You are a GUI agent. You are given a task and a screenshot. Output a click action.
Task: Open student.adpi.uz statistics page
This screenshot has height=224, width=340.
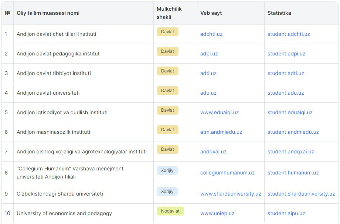pyautogui.click(x=286, y=54)
